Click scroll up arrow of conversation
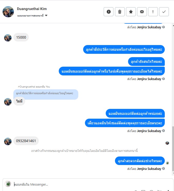The image size is (174, 191). coord(173,25)
